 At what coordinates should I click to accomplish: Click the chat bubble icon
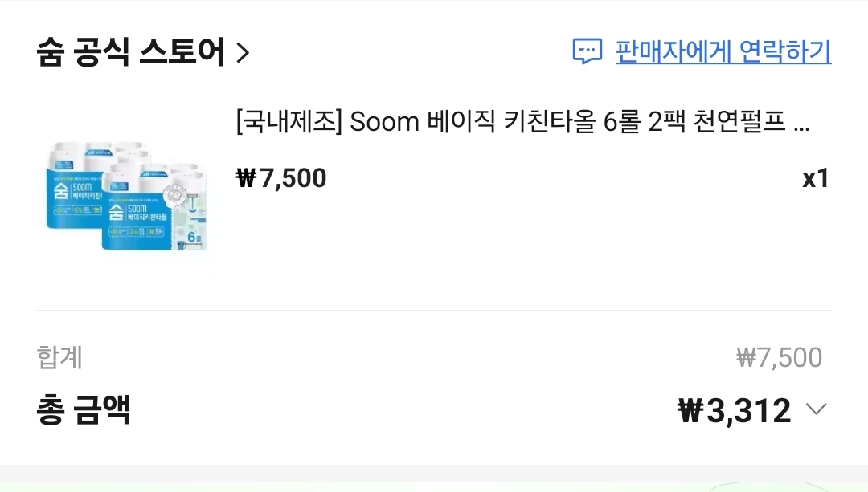587,51
